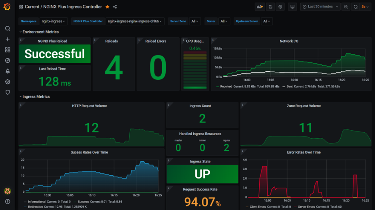Star this dashboard as favorite
375x210 pixels.
(107, 7)
